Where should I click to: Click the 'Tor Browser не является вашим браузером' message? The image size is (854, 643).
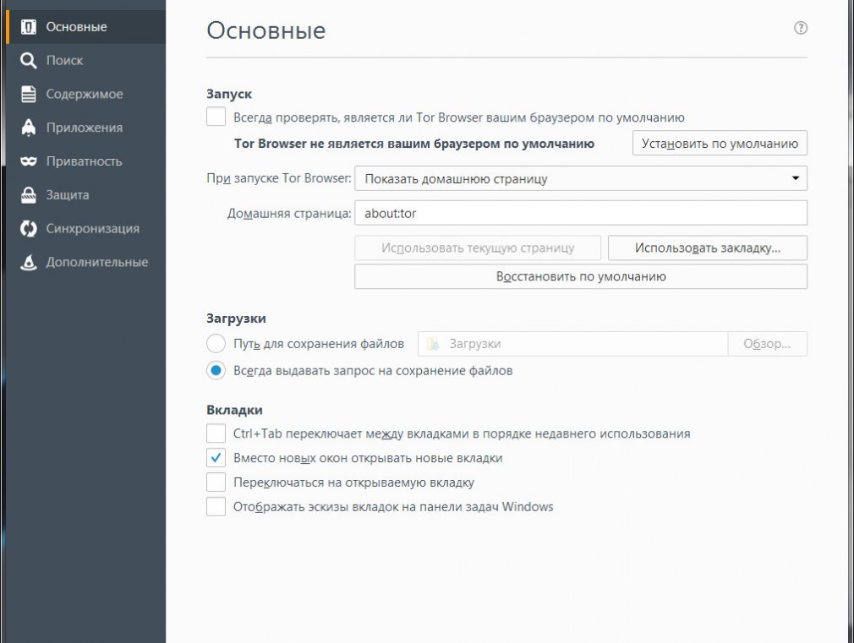414,144
